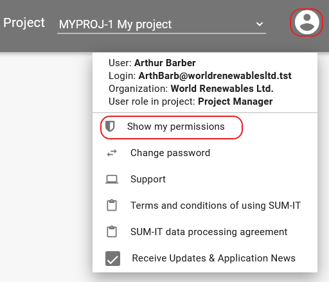Expand the project selector chevron arrow
329x282 pixels.
click(260, 24)
